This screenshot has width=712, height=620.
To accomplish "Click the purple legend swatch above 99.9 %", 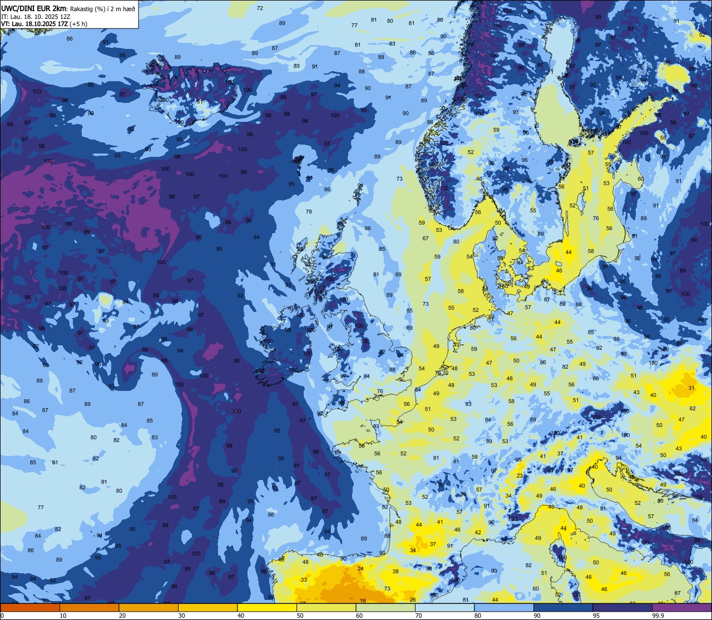I will [x=682, y=607].
